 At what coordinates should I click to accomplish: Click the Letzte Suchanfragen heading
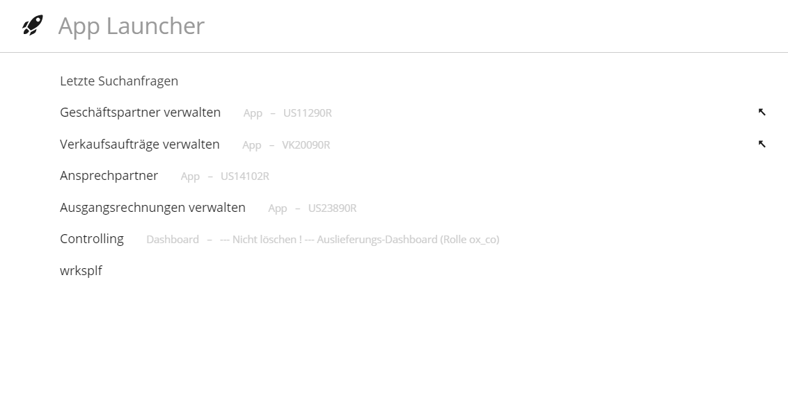(x=119, y=81)
